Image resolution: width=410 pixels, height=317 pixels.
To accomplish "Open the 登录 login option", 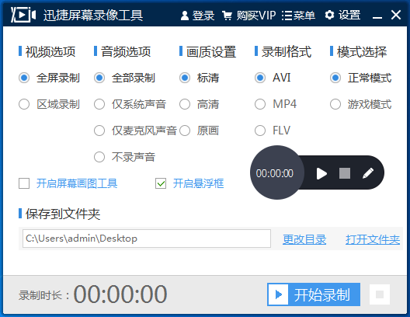I will tap(197, 16).
